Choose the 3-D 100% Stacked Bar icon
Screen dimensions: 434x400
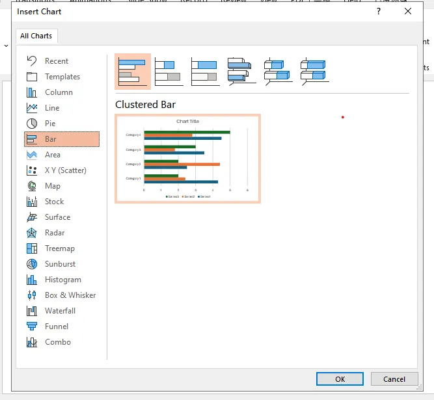point(315,71)
